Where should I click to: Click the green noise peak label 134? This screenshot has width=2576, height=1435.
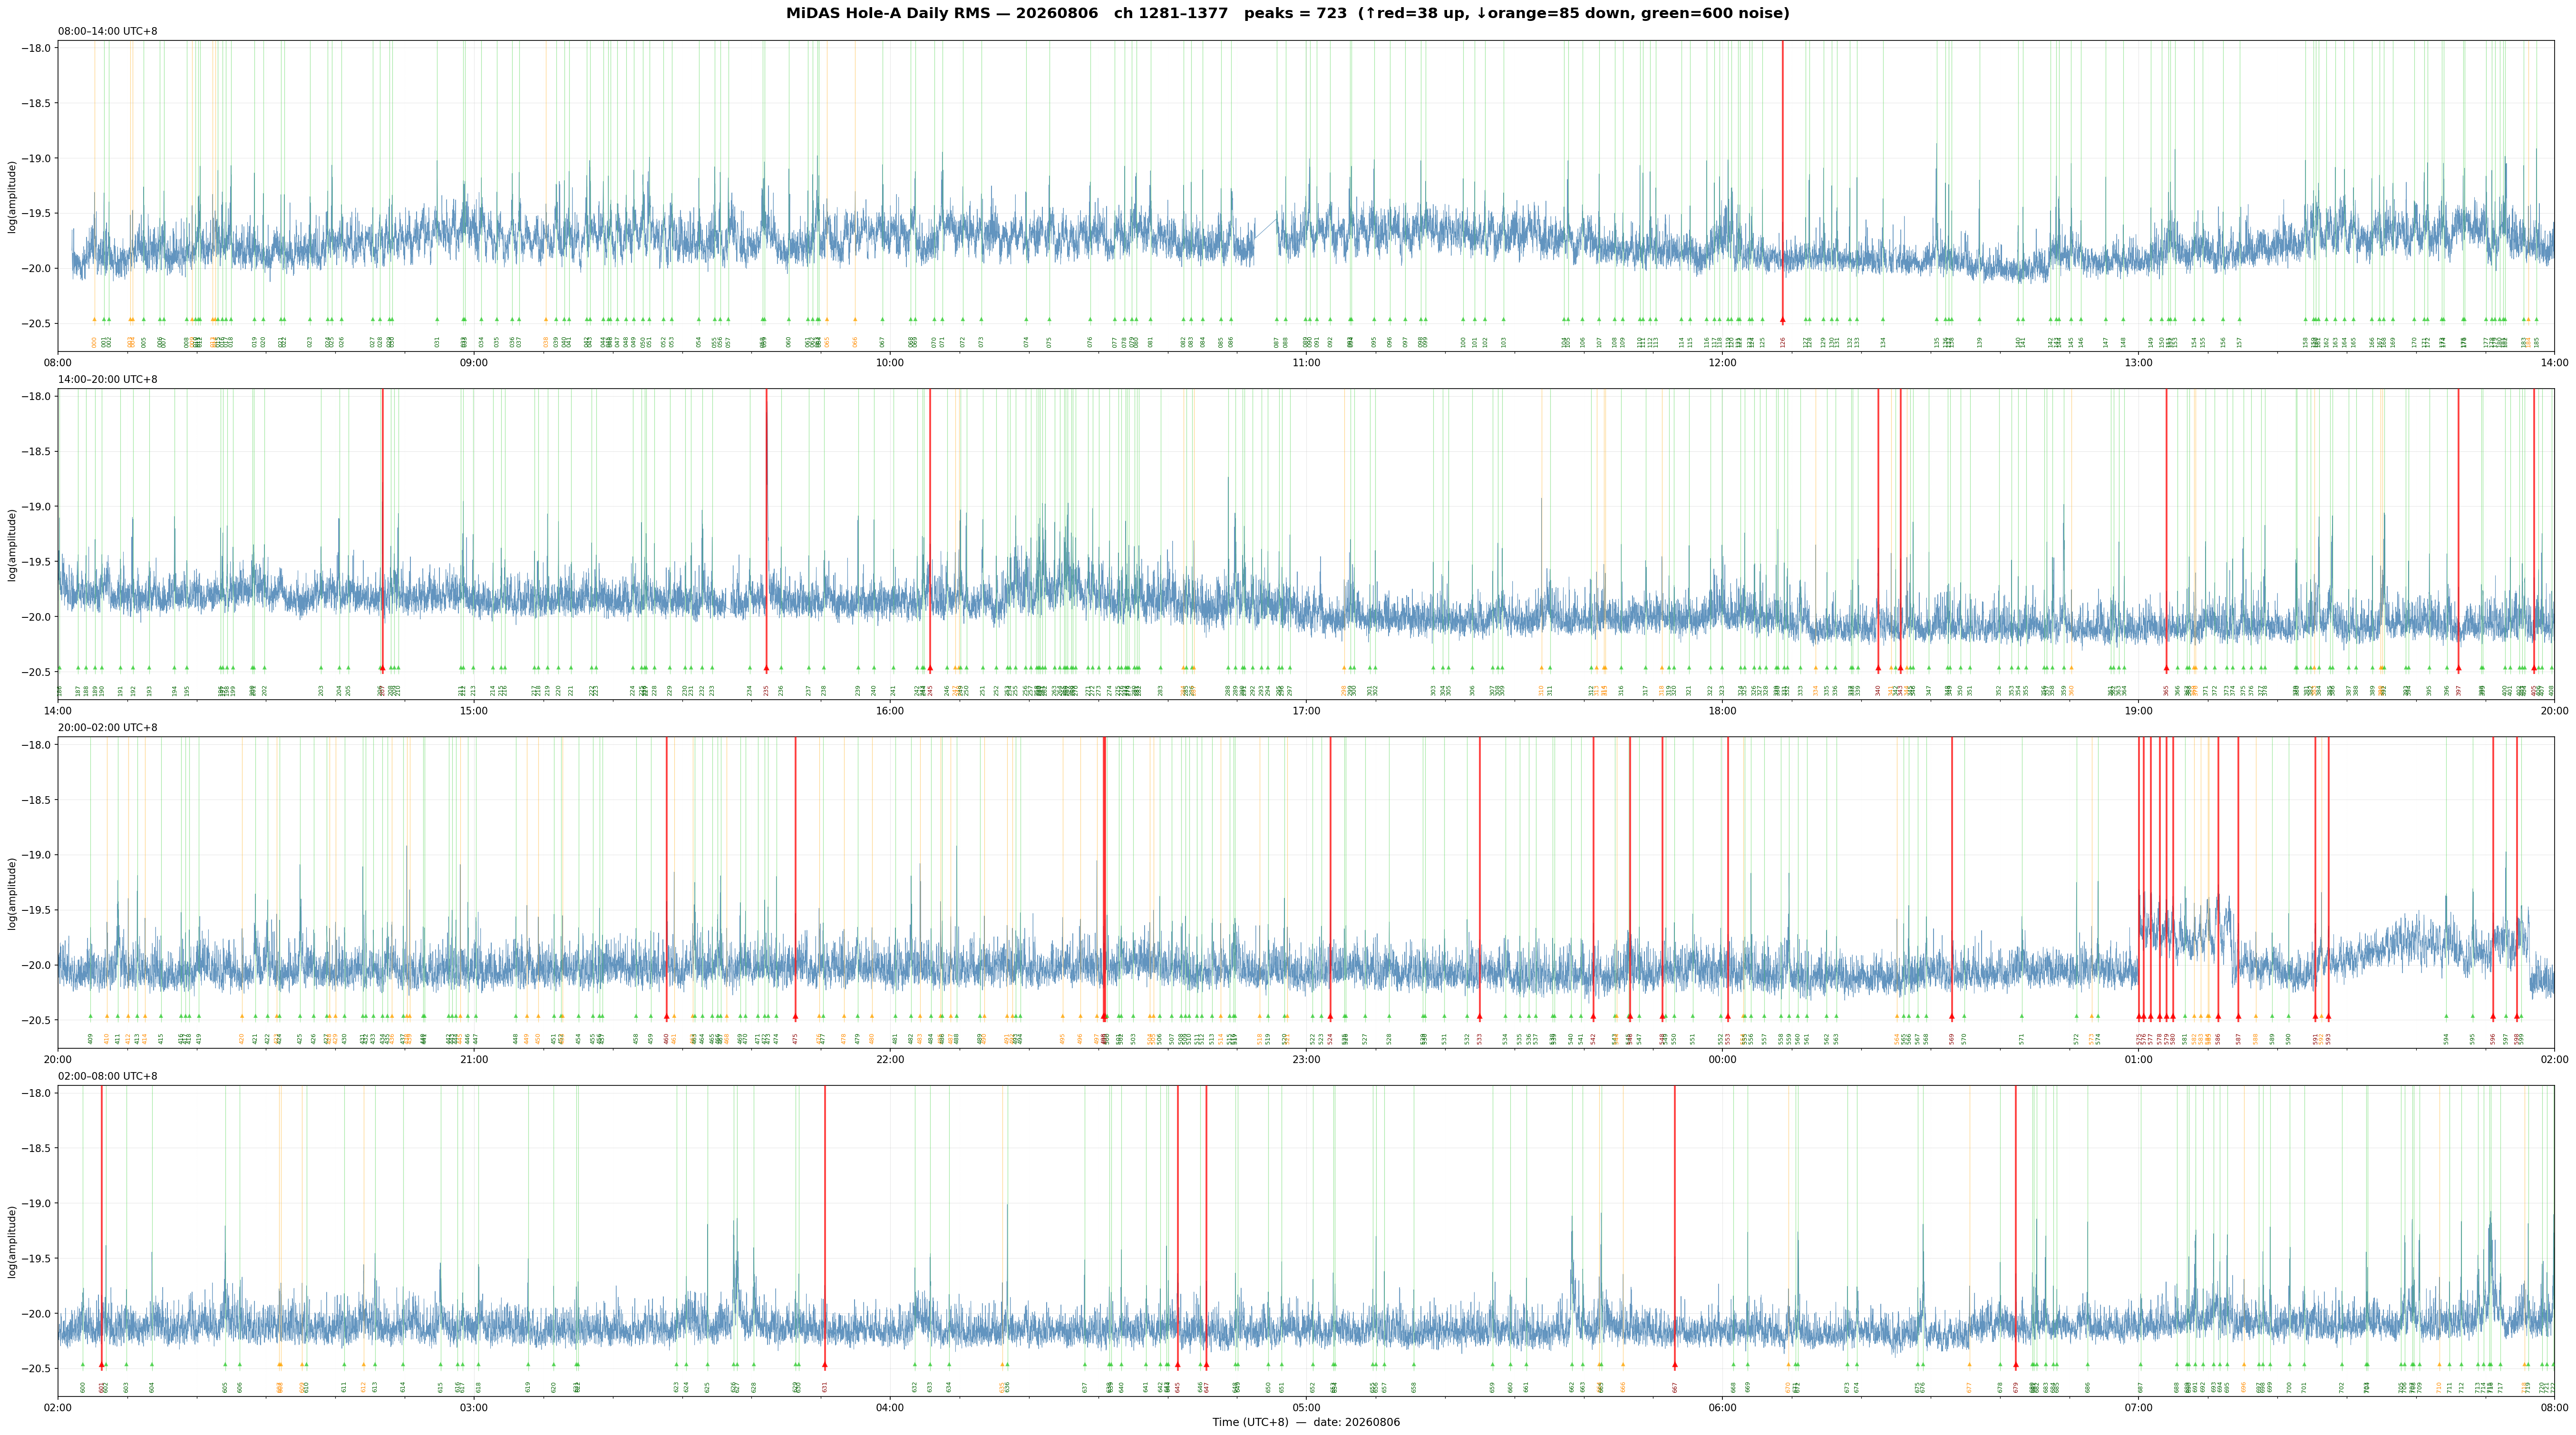point(1883,342)
